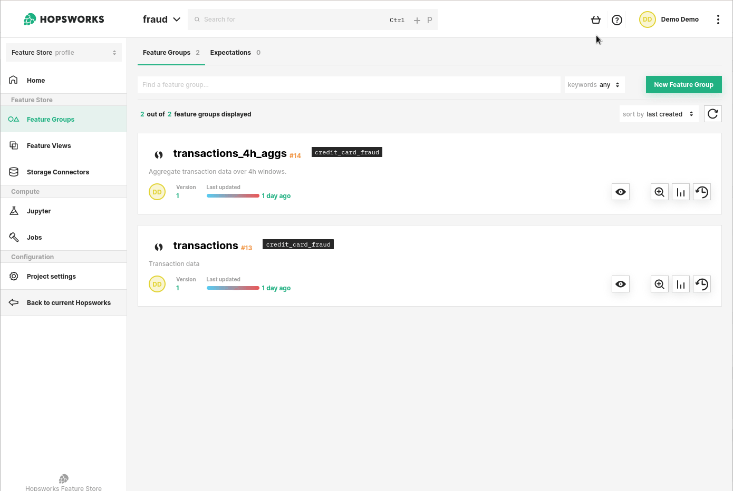Screen dimensions: 733x491
Task: Open activity history of transactions_4h_aggs
Action: (x=701, y=192)
